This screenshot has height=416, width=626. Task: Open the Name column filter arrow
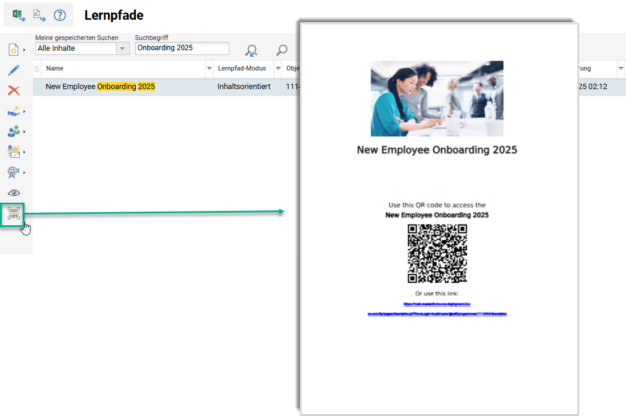[x=209, y=69]
